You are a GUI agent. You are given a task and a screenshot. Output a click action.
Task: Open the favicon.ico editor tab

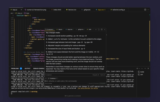[x=72, y=10]
